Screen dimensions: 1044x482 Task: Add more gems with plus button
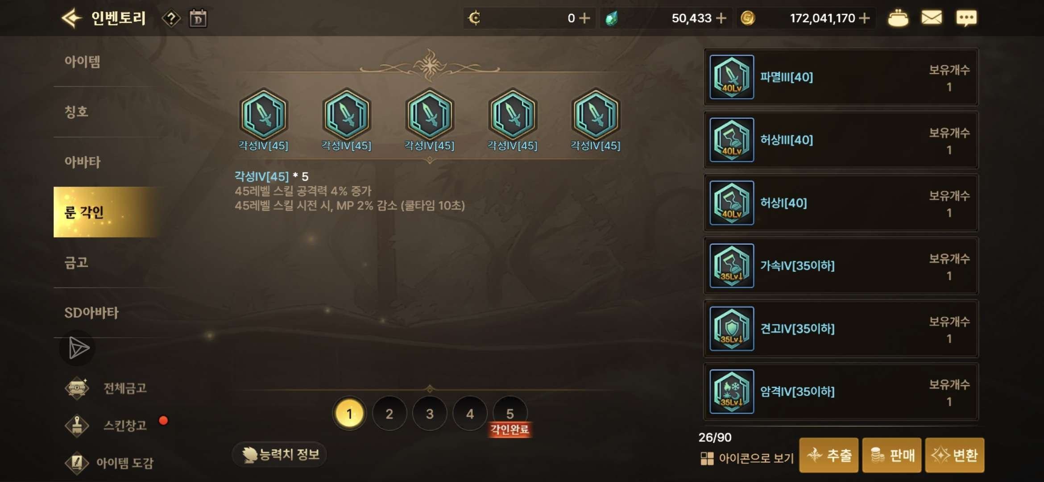click(721, 18)
